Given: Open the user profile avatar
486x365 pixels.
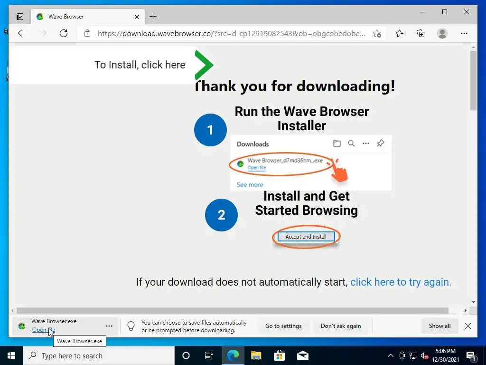Looking at the screenshot, I should pyautogui.click(x=442, y=33).
